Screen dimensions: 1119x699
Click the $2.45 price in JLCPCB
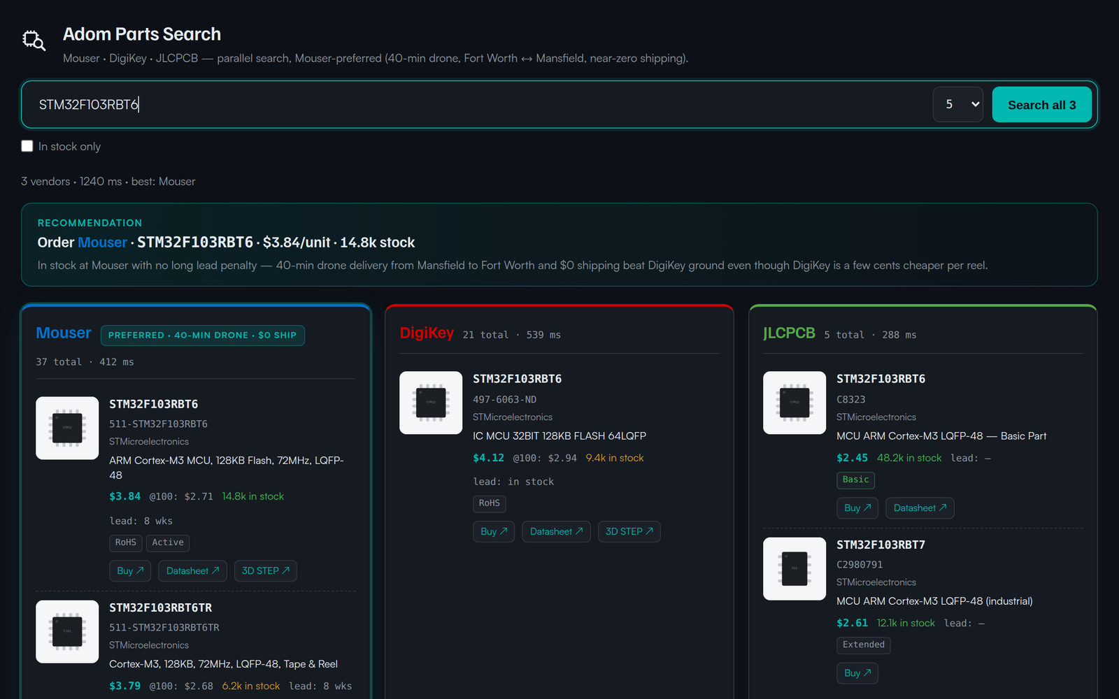pyautogui.click(x=852, y=458)
